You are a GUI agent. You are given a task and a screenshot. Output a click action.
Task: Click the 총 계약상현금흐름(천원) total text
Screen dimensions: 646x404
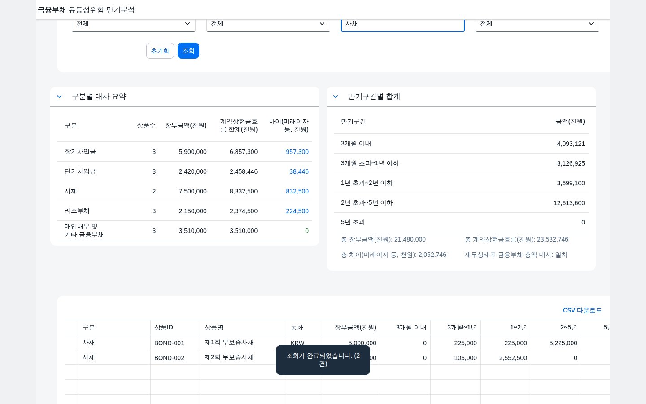(x=516, y=240)
